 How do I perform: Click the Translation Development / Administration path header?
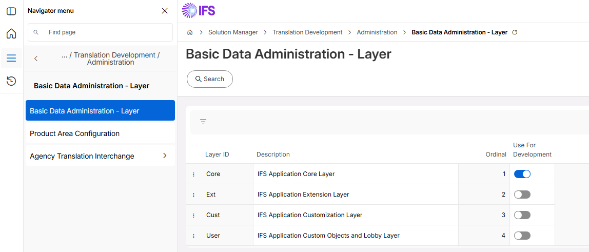coord(110,59)
